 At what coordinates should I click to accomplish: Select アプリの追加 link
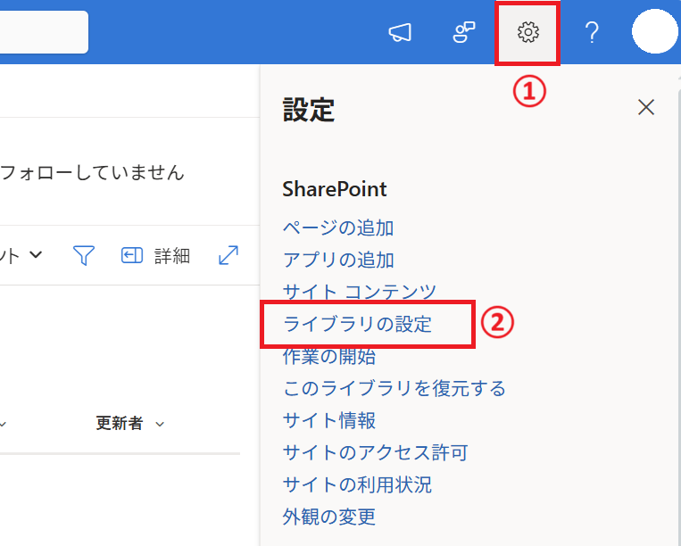tap(338, 260)
